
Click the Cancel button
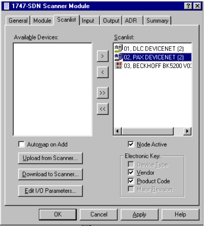(x=99, y=214)
